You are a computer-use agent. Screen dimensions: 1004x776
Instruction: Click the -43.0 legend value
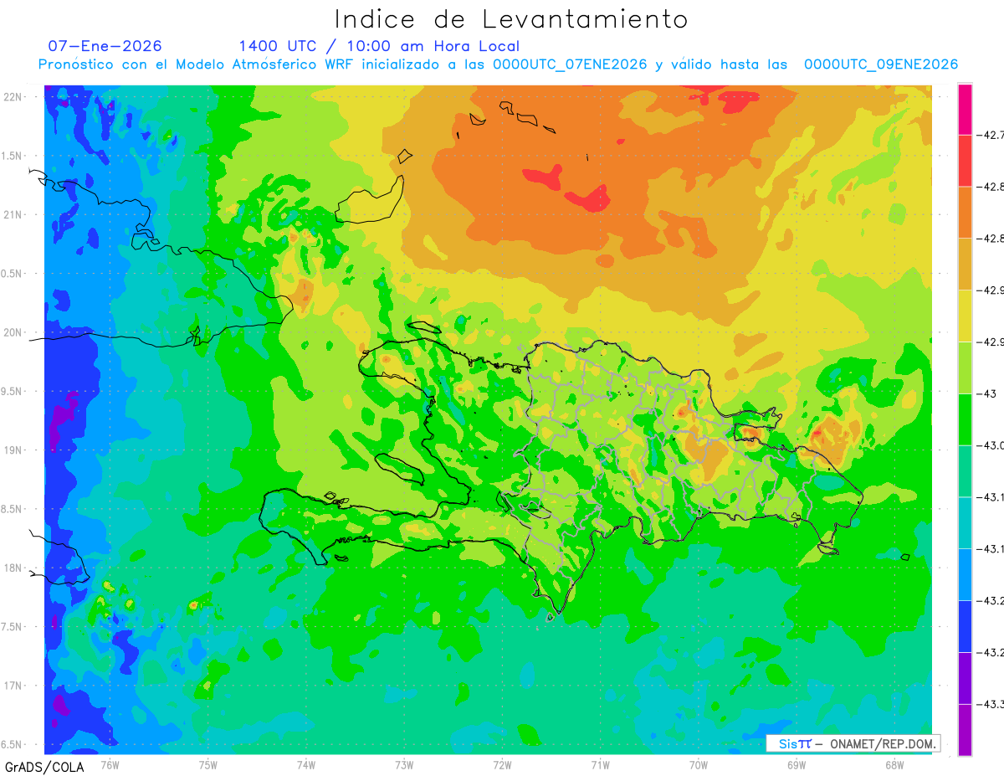(991, 445)
